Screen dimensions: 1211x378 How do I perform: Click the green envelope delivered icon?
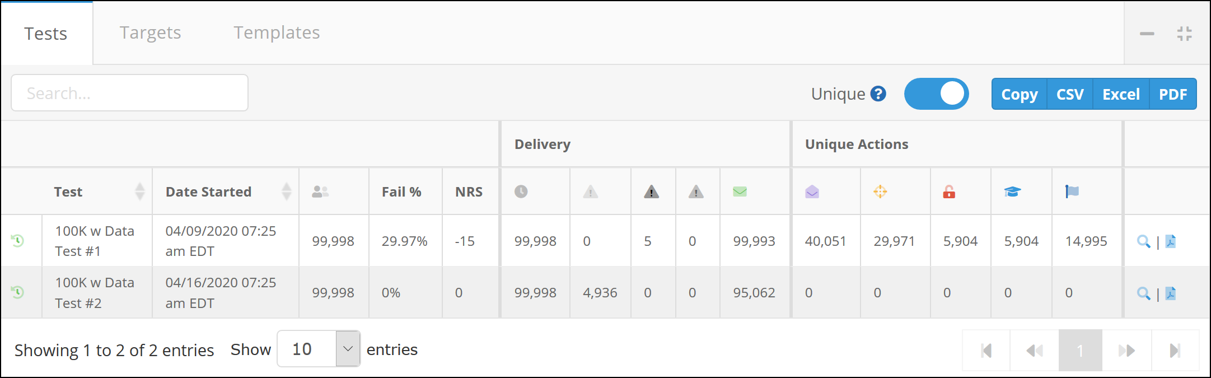pyautogui.click(x=740, y=192)
